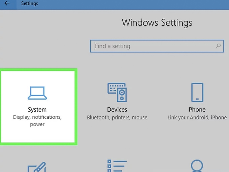Image resolution: width=229 pixels, height=172 pixels.
Task: Click the Windows Settings heading
Action: (157, 23)
